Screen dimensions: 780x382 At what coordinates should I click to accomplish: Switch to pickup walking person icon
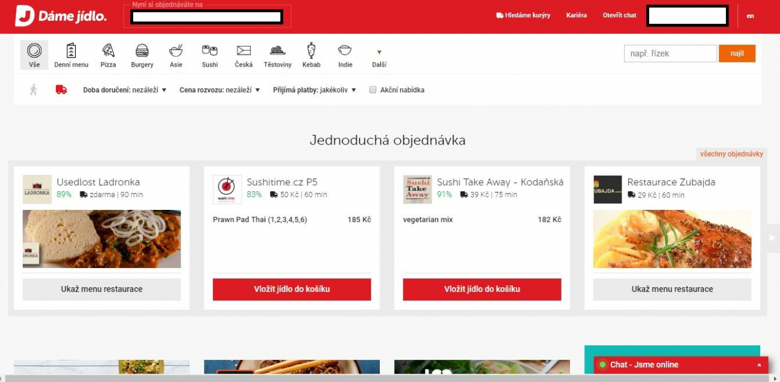point(34,89)
